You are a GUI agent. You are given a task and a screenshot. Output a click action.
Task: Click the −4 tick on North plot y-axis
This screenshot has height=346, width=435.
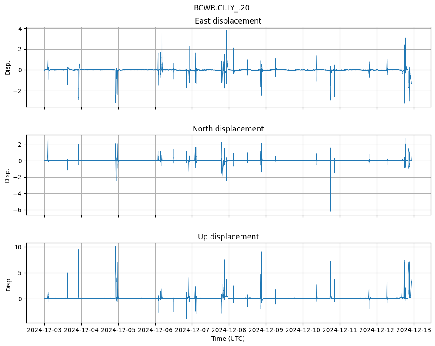(19, 194)
